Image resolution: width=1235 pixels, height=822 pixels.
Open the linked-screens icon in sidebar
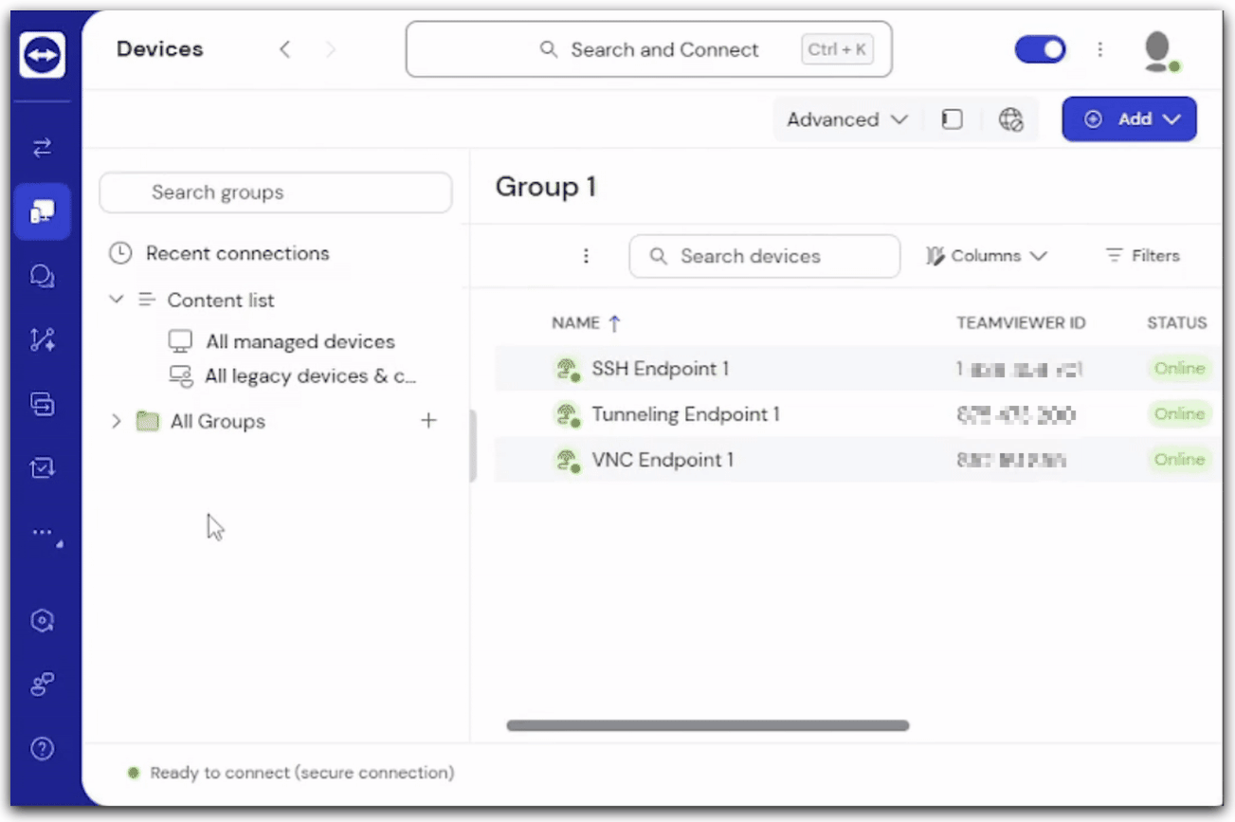pyautogui.click(x=42, y=404)
